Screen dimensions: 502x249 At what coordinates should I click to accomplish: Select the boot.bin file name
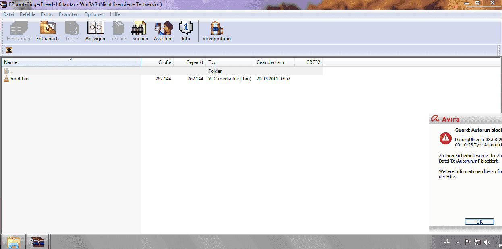tap(19, 79)
